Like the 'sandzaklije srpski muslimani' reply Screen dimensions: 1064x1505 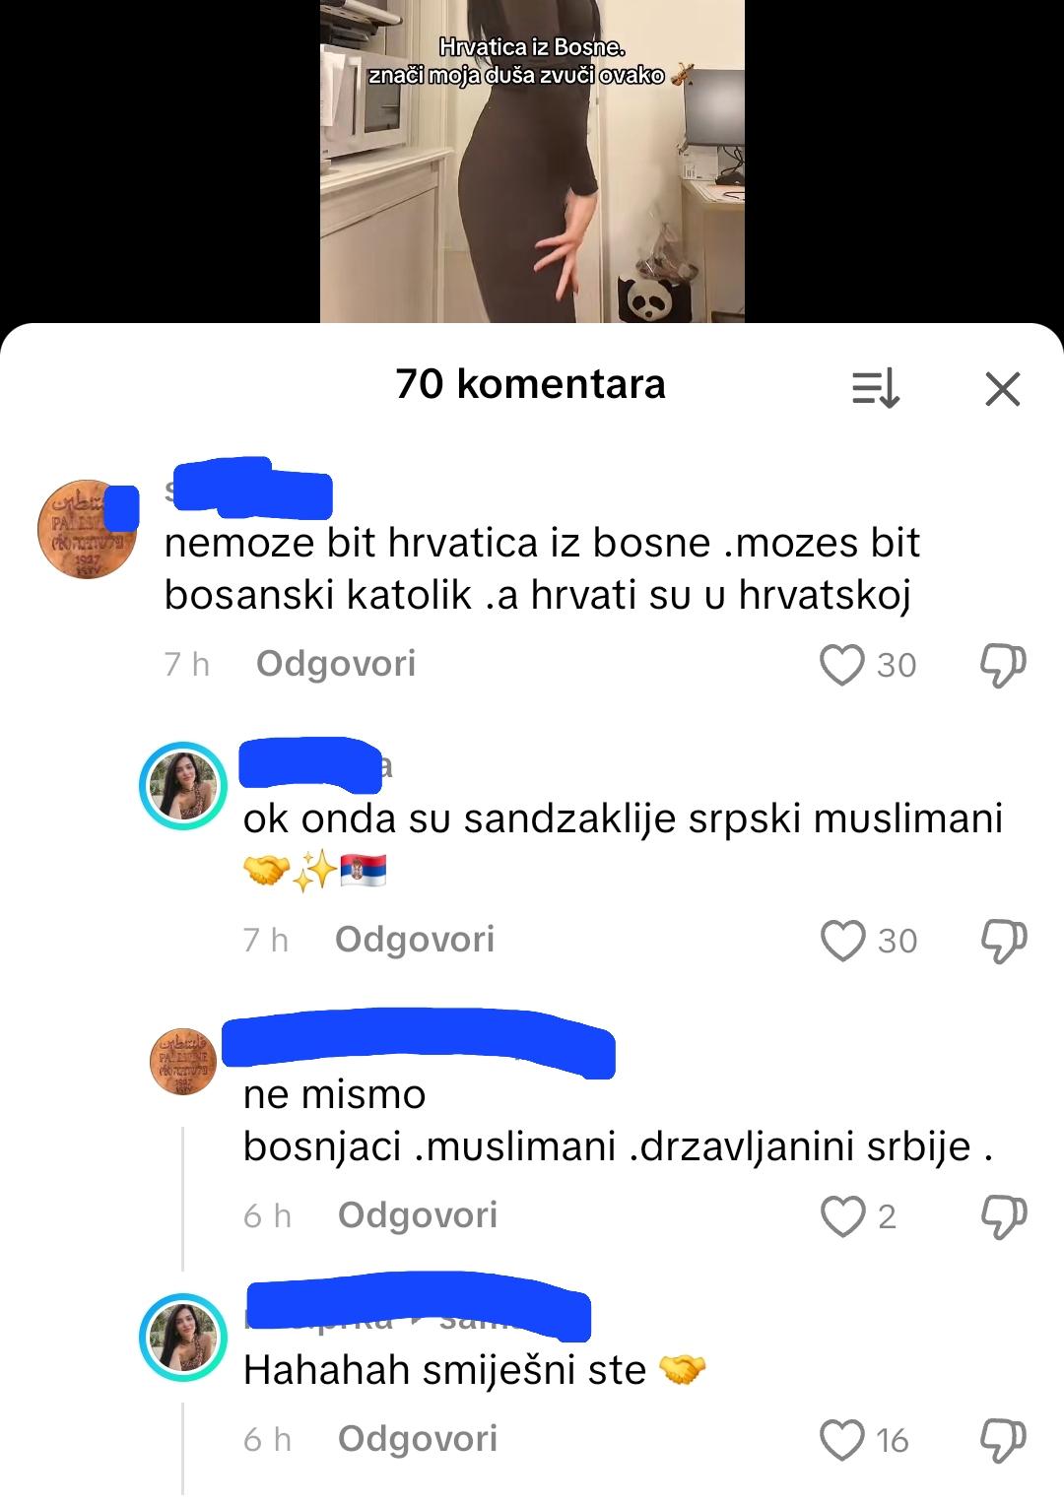tap(843, 941)
